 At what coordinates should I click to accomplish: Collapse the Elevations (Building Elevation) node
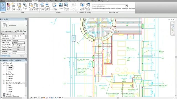[x=4, y=83]
